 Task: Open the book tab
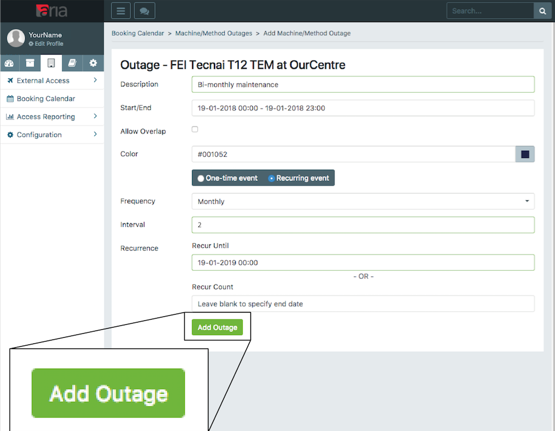[72, 63]
